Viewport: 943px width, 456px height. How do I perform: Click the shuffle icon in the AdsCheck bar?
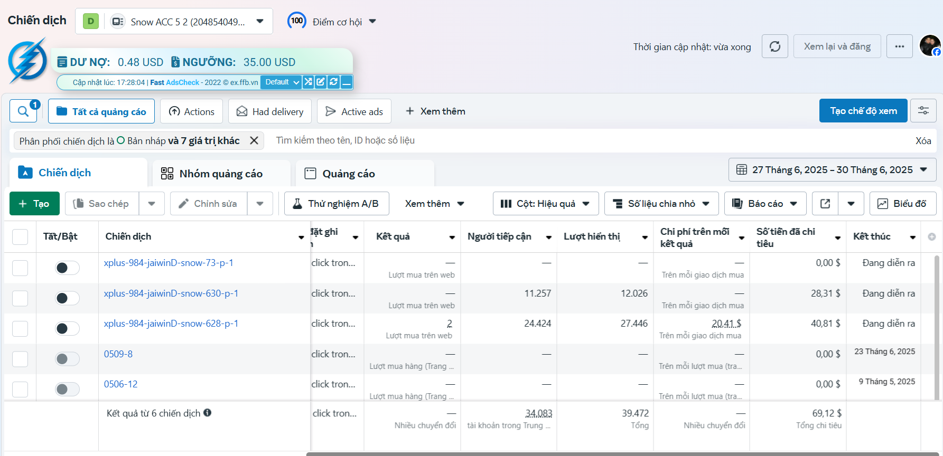(308, 82)
